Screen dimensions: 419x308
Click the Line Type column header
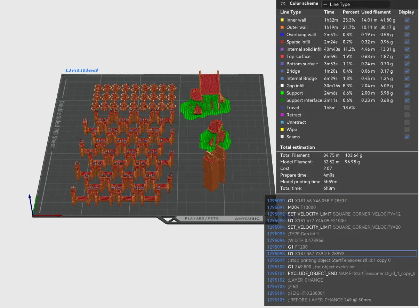point(291,12)
